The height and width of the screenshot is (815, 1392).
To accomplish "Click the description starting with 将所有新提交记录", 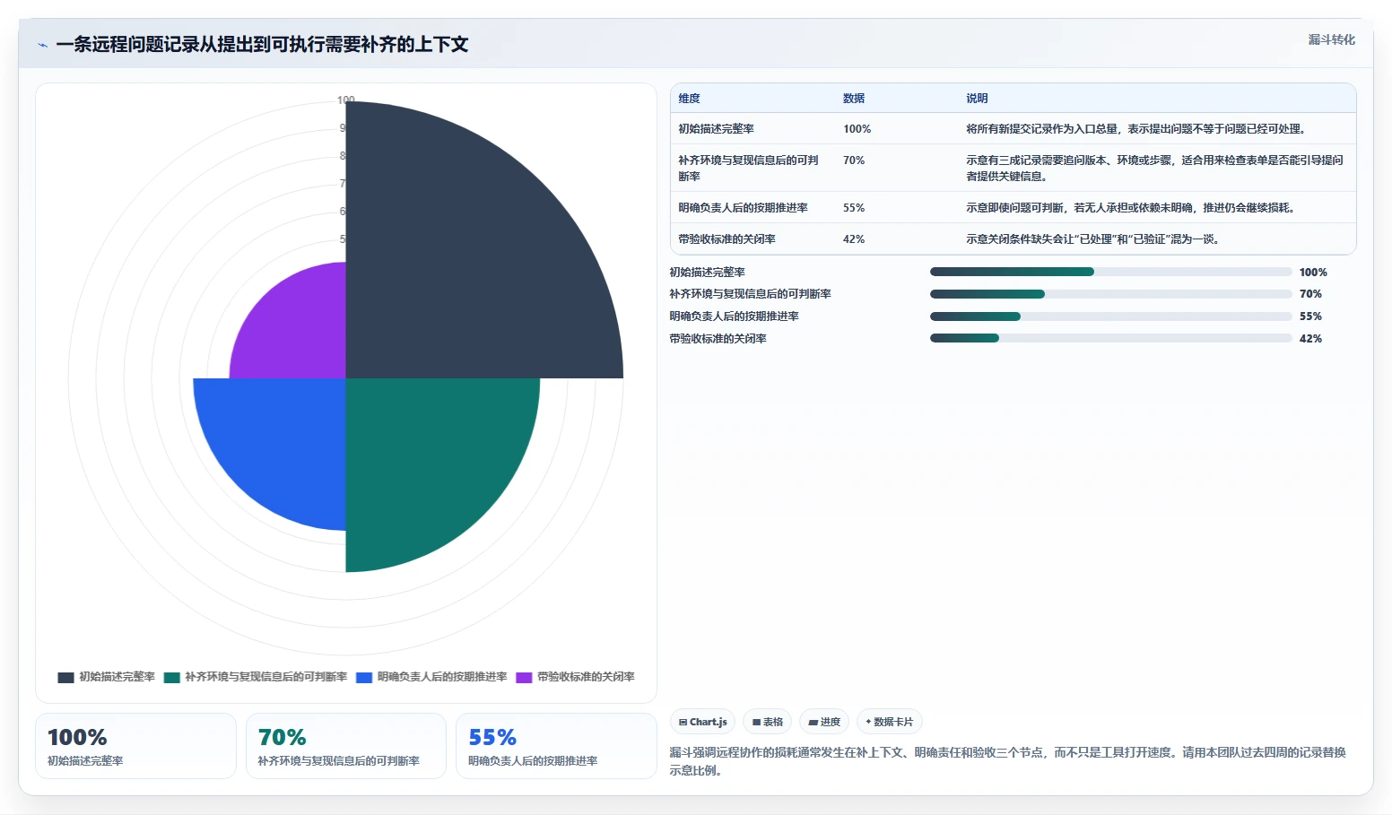I will click(1137, 129).
